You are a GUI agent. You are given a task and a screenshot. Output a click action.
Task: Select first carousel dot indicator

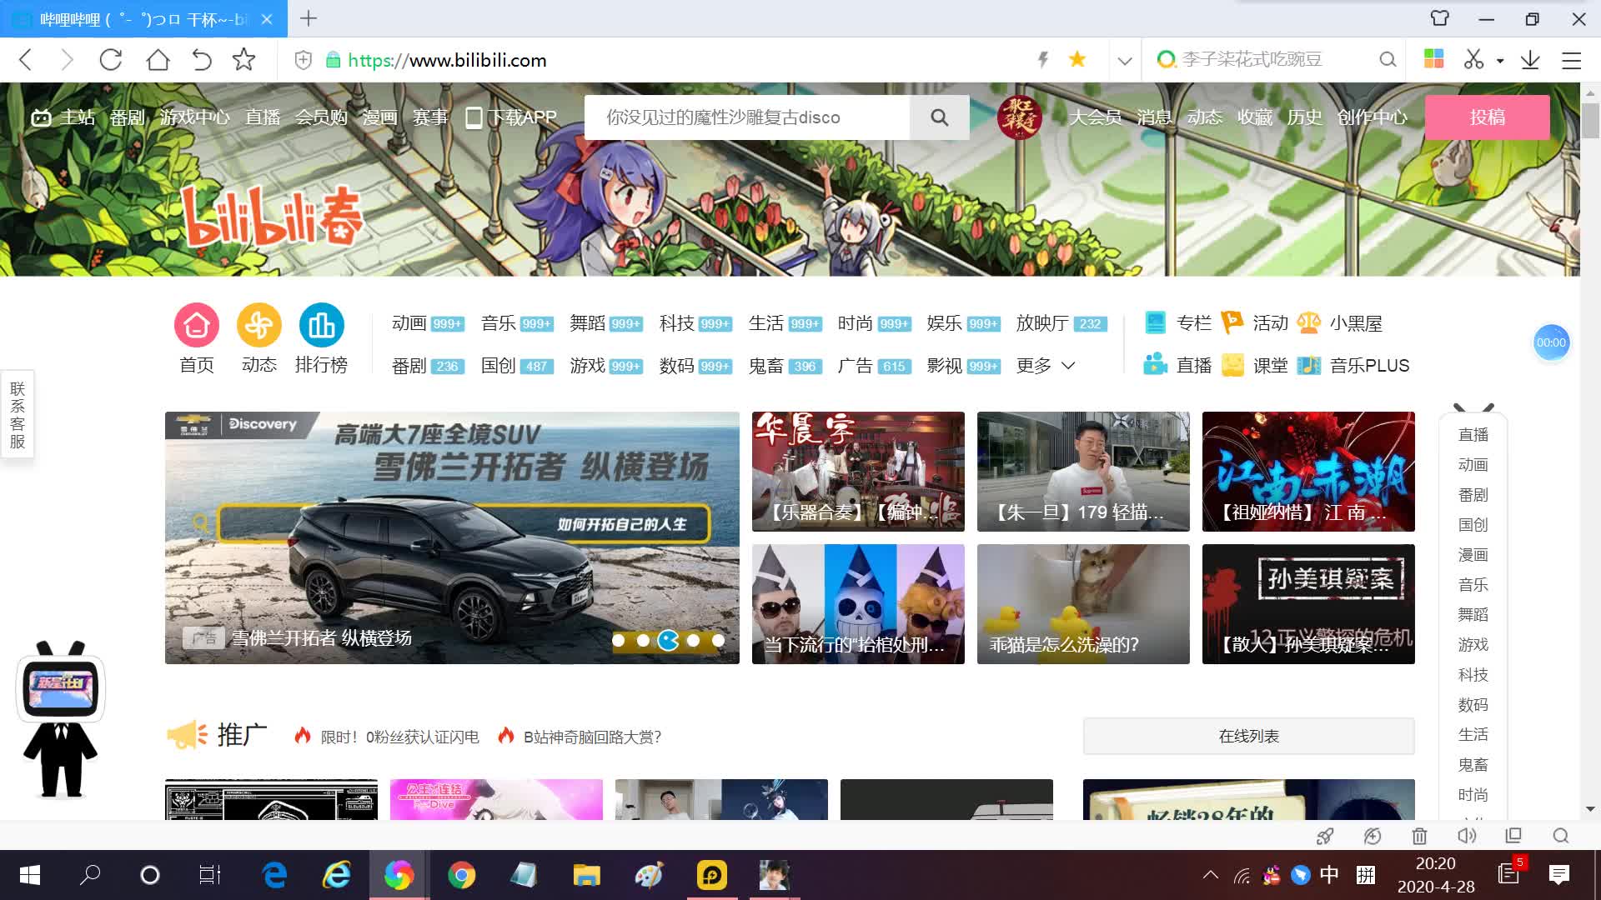(x=619, y=640)
